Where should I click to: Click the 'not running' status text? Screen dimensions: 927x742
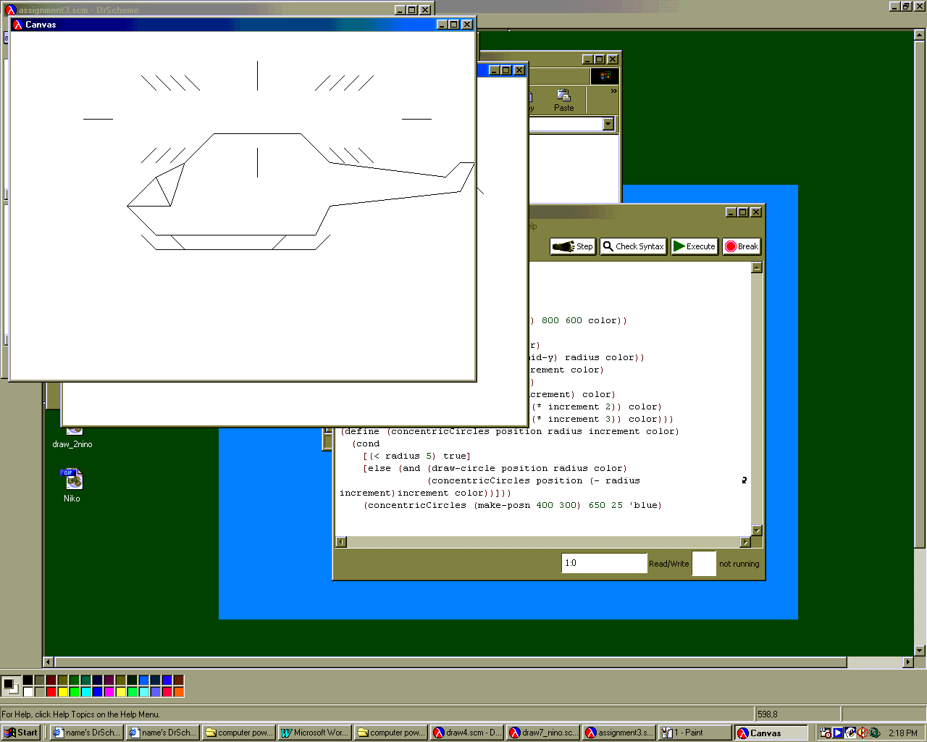pos(739,564)
